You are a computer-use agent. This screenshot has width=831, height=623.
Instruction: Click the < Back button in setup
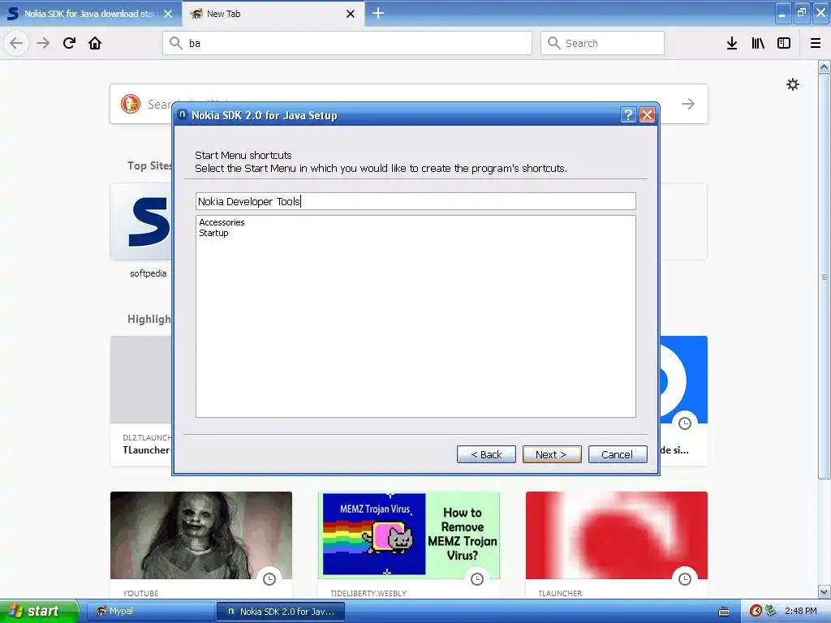pyautogui.click(x=486, y=454)
